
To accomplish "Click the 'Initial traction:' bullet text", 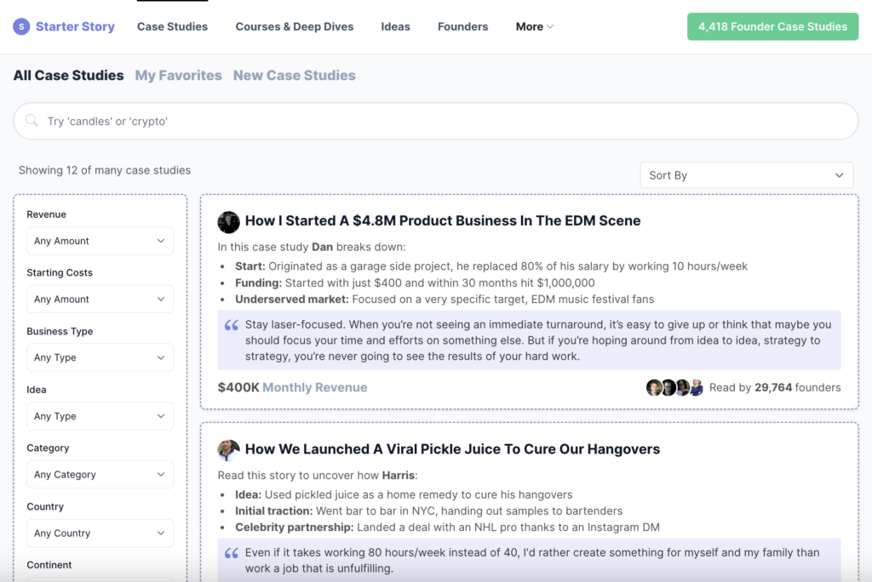I will pyautogui.click(x=429, y=511).
